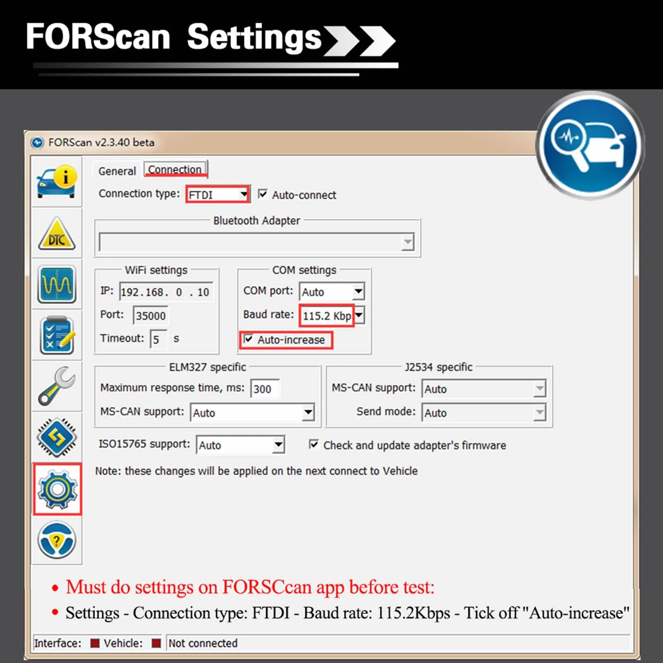Switch to the Connection tab
The width and height of the screenshot is (663, 663).
tap(175, 170)
